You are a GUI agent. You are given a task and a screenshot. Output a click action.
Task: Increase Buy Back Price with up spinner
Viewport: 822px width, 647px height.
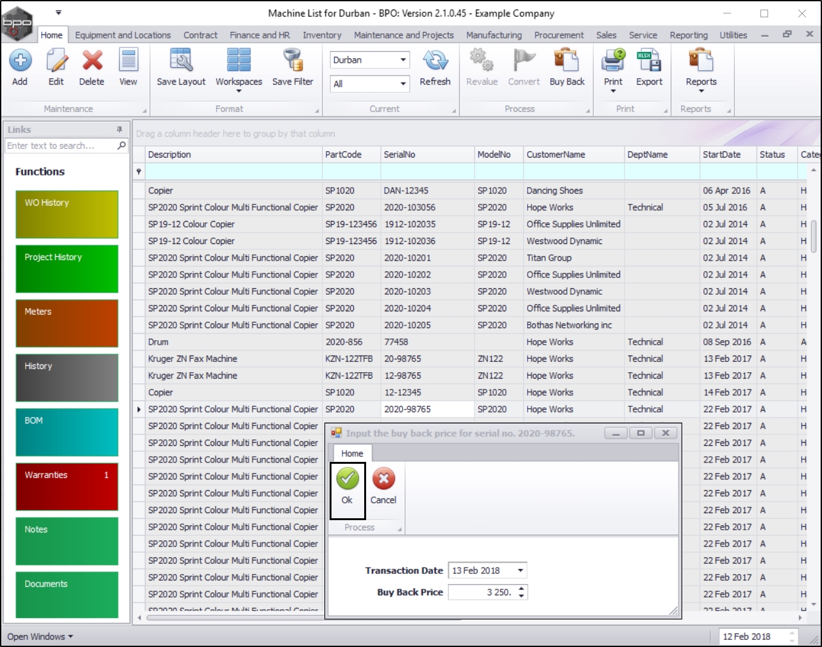[522, 589]
